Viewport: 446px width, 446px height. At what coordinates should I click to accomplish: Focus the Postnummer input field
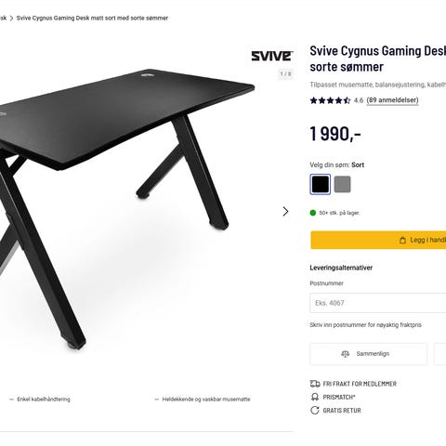point(378,303)
